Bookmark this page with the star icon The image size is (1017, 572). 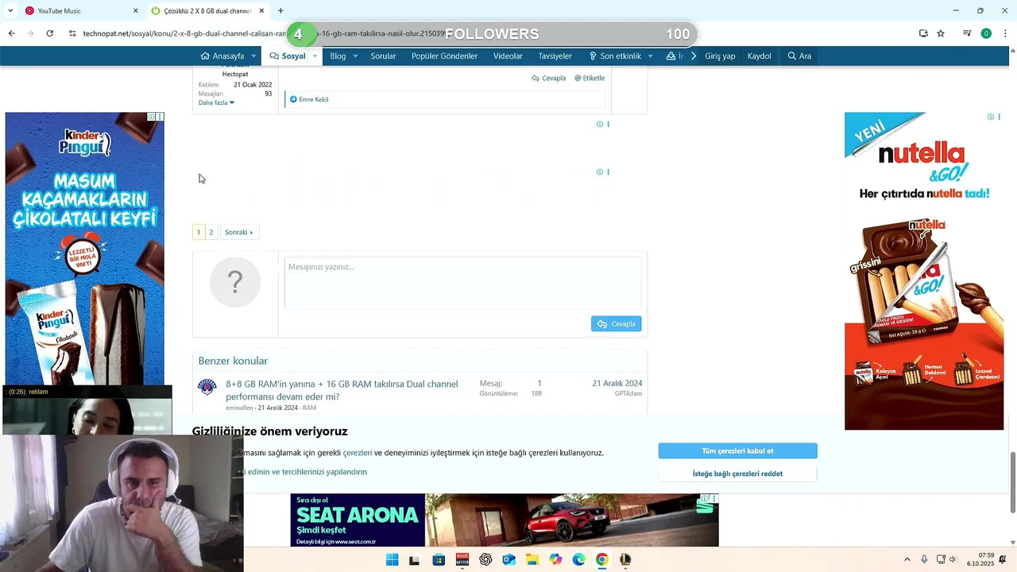941,33
